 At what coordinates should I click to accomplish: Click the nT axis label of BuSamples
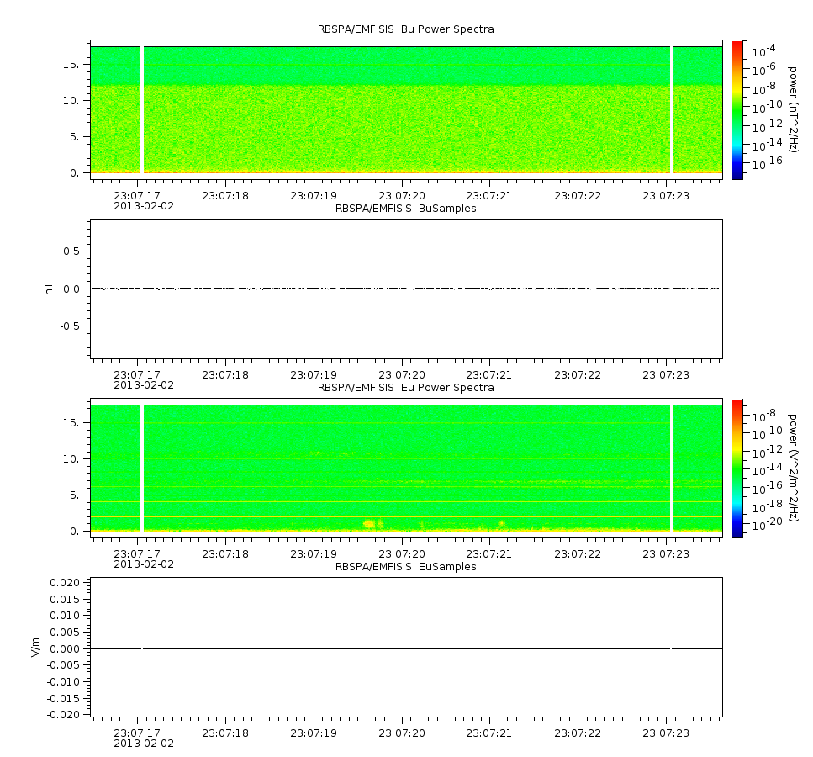[x=50, y=289]
